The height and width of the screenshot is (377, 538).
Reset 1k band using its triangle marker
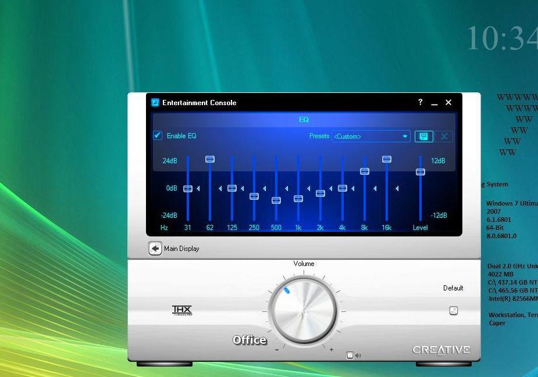308,188
